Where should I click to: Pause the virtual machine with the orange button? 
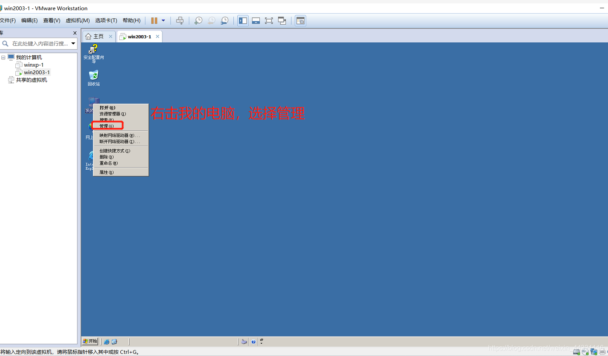154,20
